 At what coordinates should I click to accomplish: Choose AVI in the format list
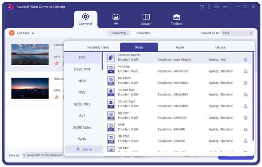82,116
